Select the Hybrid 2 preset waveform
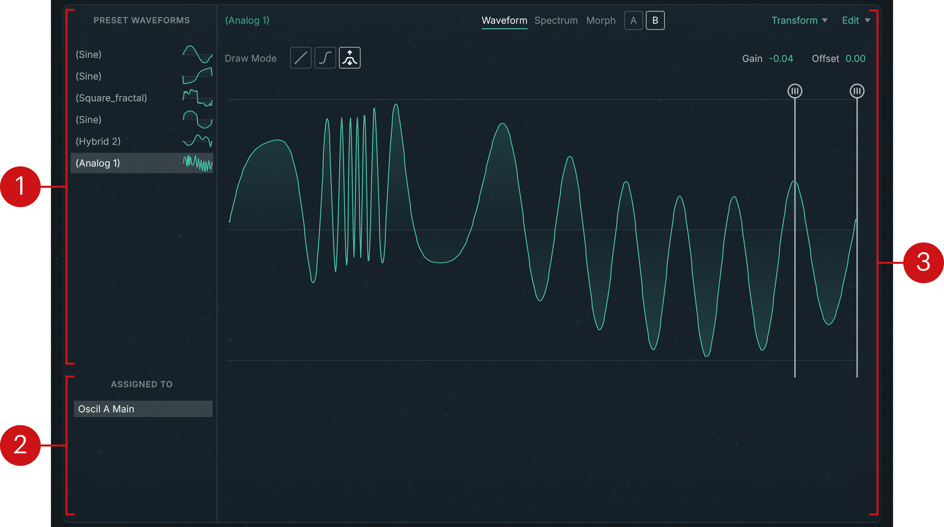 [98, 142]
